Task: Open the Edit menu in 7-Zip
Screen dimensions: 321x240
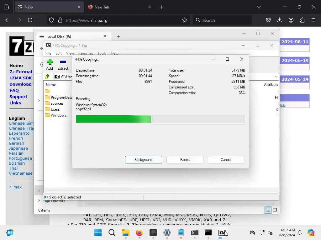Action: tap(58, 53)
